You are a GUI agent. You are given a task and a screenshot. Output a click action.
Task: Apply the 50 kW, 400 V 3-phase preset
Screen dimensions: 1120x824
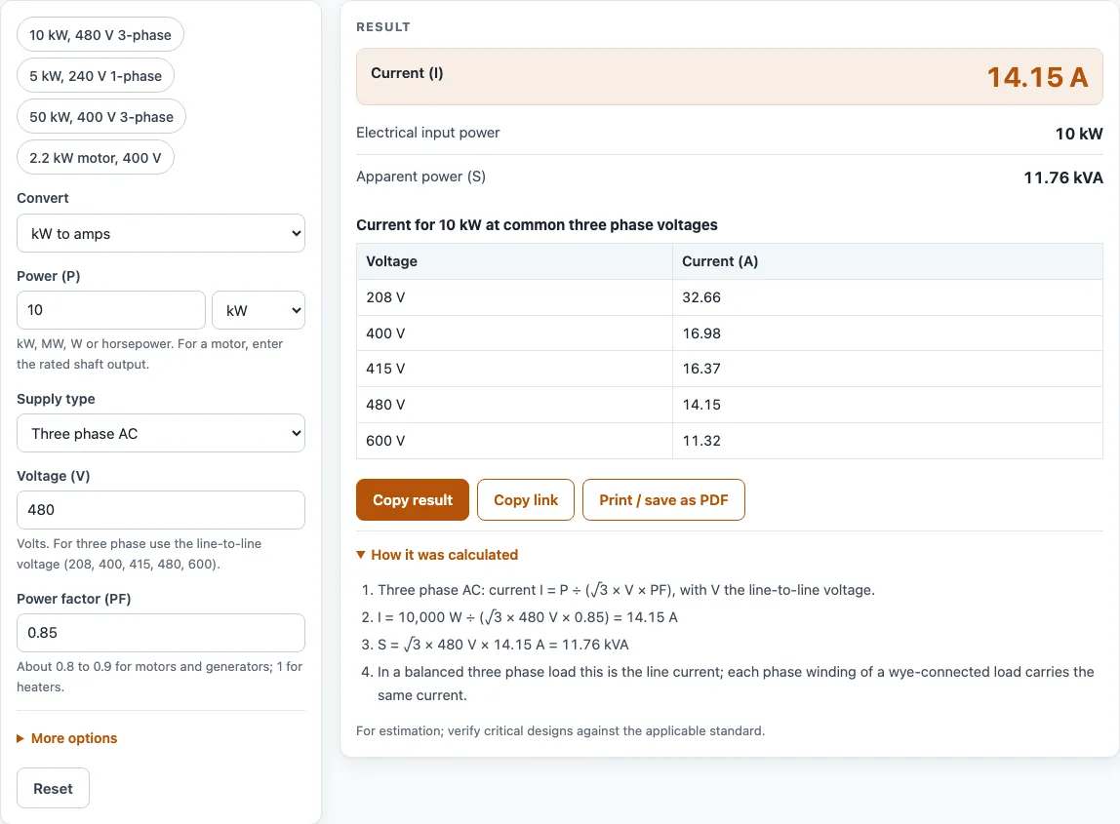coord(100,117)
